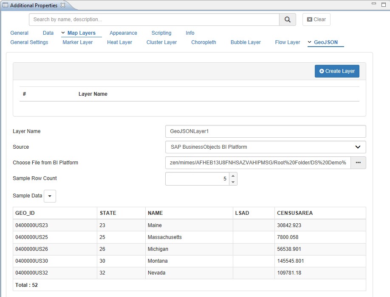Click the magnifier search button
This screenshot has height=297, width=390.
[x=288, y=19]
